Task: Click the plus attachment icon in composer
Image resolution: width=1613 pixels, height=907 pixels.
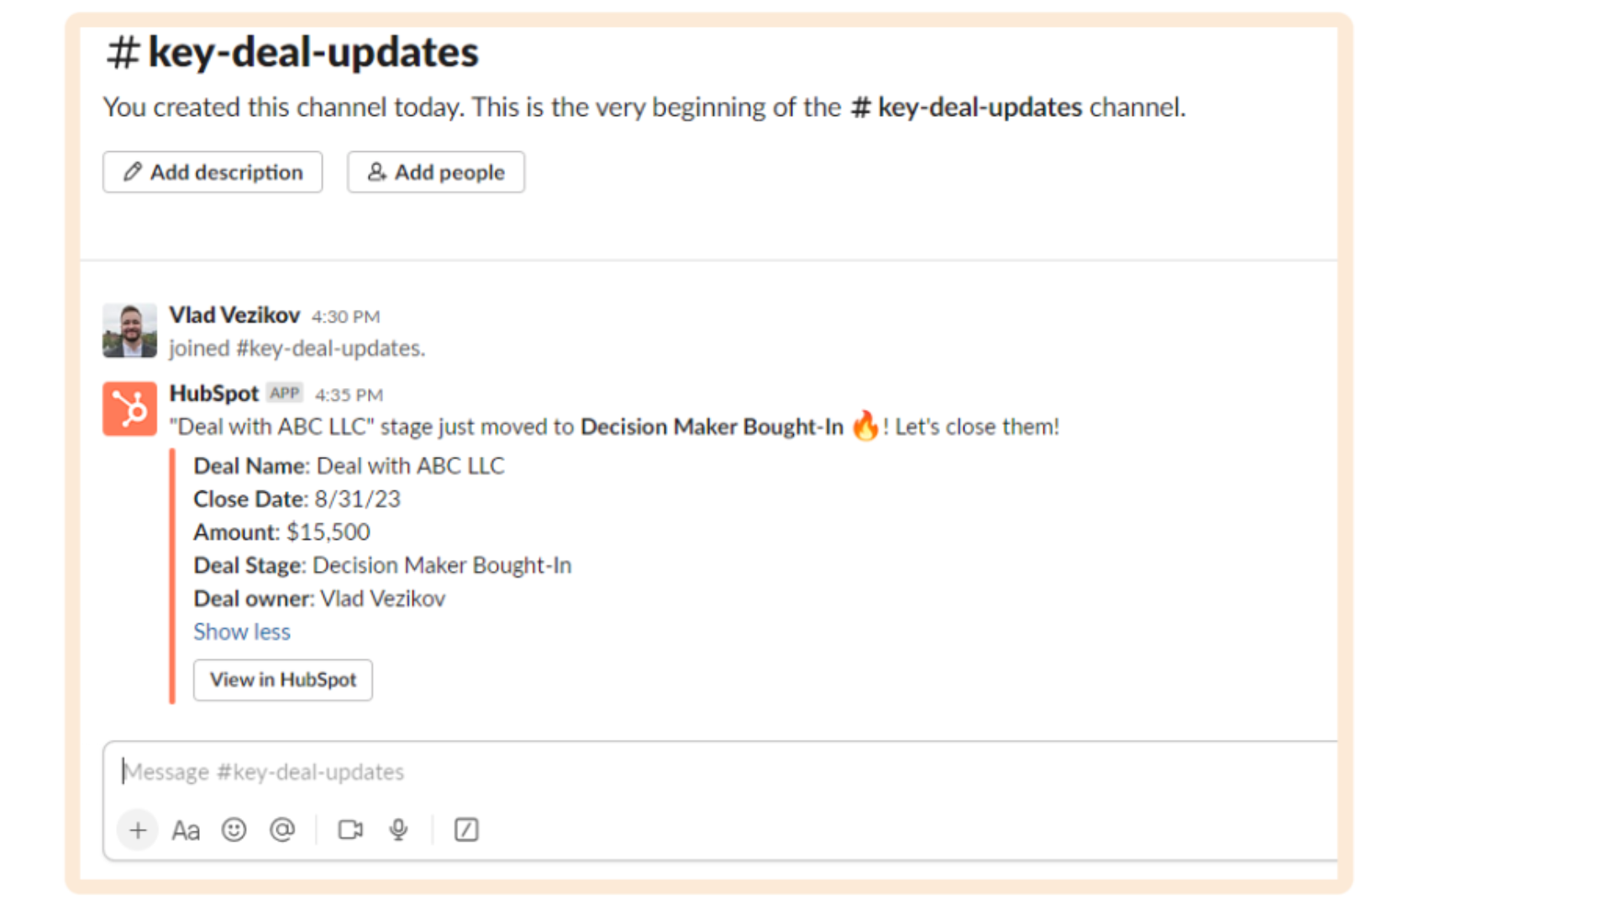Action: tap(138, 831)
